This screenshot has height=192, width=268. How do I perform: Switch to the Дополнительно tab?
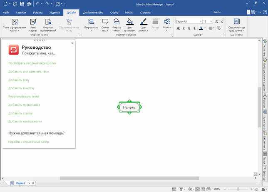pos(93,12)
